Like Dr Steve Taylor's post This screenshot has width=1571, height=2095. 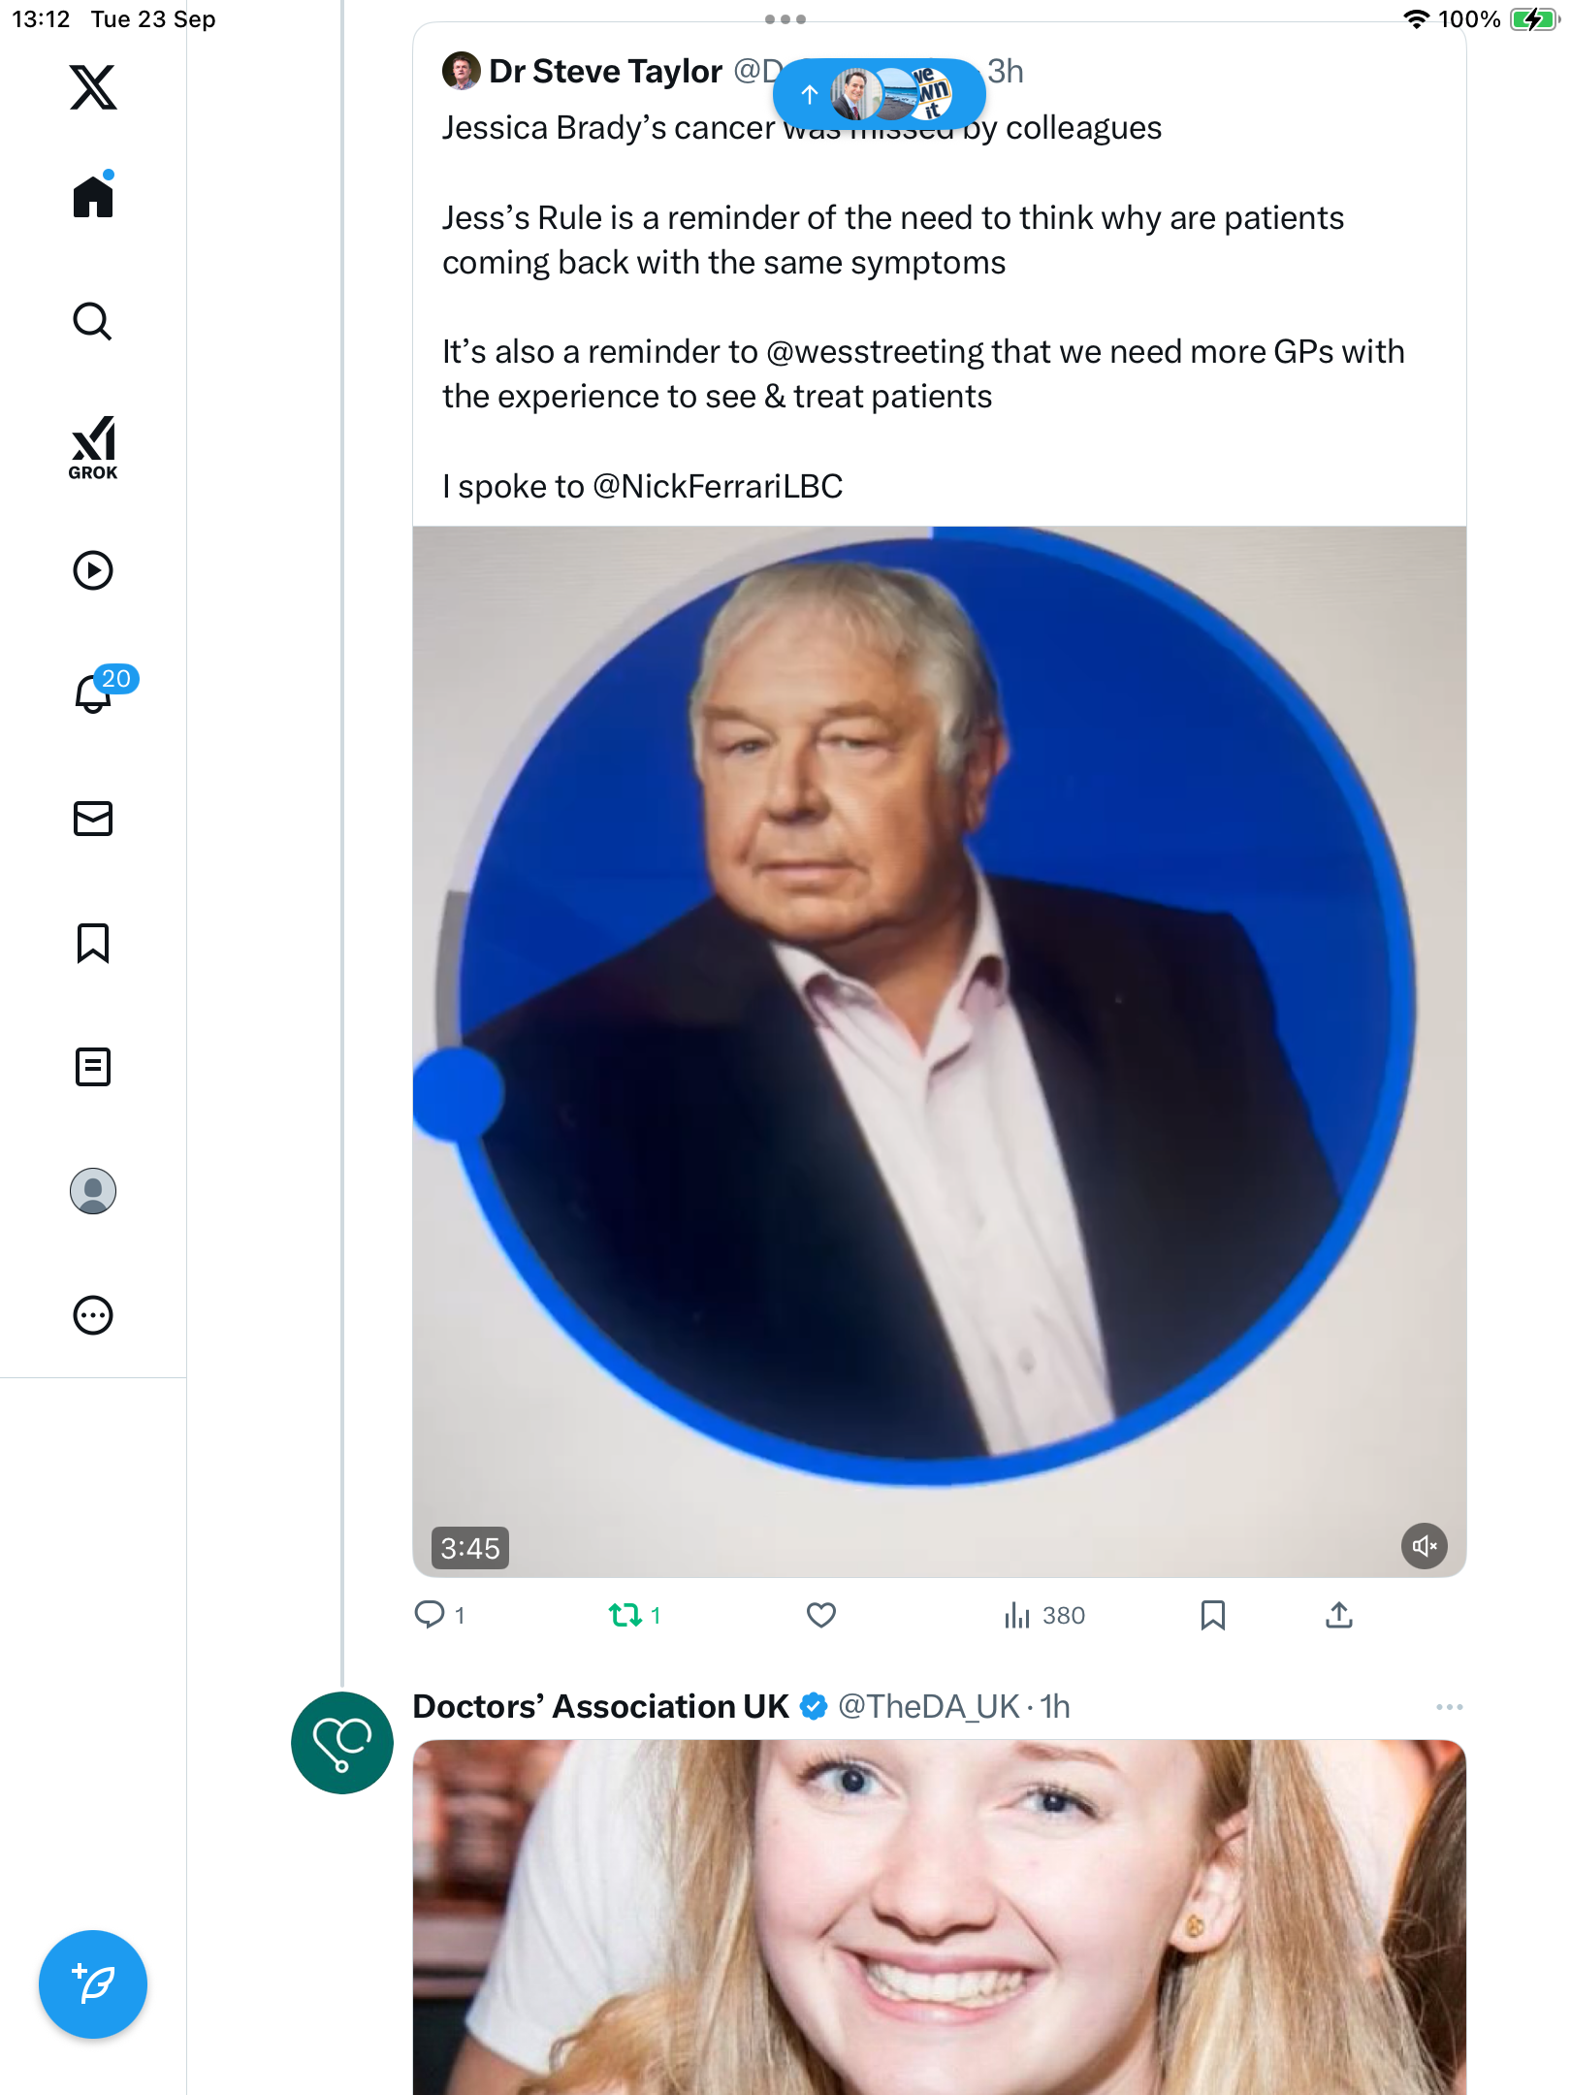click(x=820, y=1615)
